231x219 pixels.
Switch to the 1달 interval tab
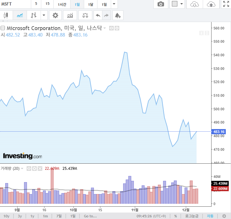91,4
